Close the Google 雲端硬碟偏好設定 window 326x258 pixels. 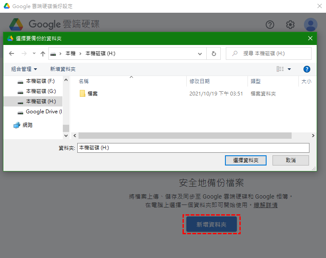tap(320, 6)
